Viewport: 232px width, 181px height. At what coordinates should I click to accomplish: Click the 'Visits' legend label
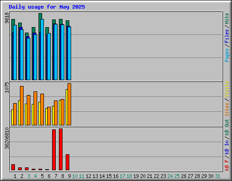coord(227,89)
